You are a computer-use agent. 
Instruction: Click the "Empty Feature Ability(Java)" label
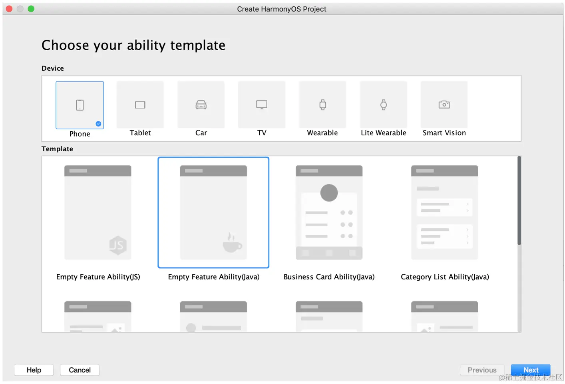tap(214, 277)
